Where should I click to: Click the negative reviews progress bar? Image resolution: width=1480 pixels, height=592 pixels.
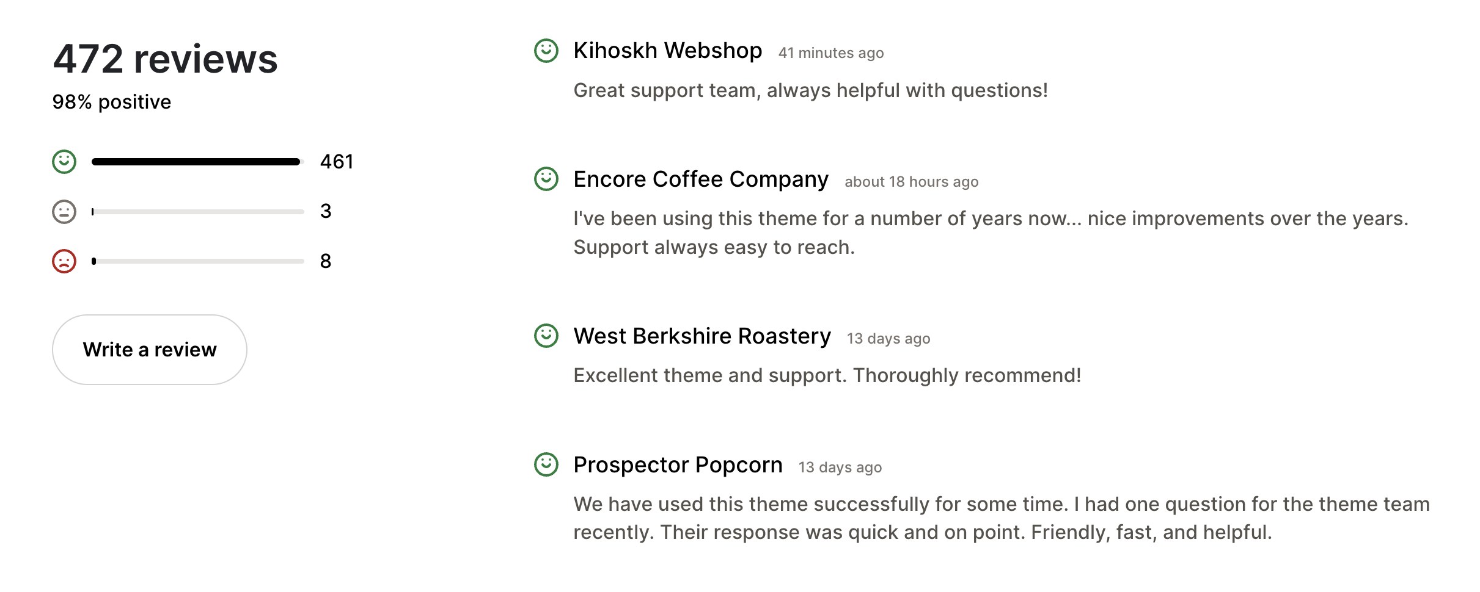[196, 262]
